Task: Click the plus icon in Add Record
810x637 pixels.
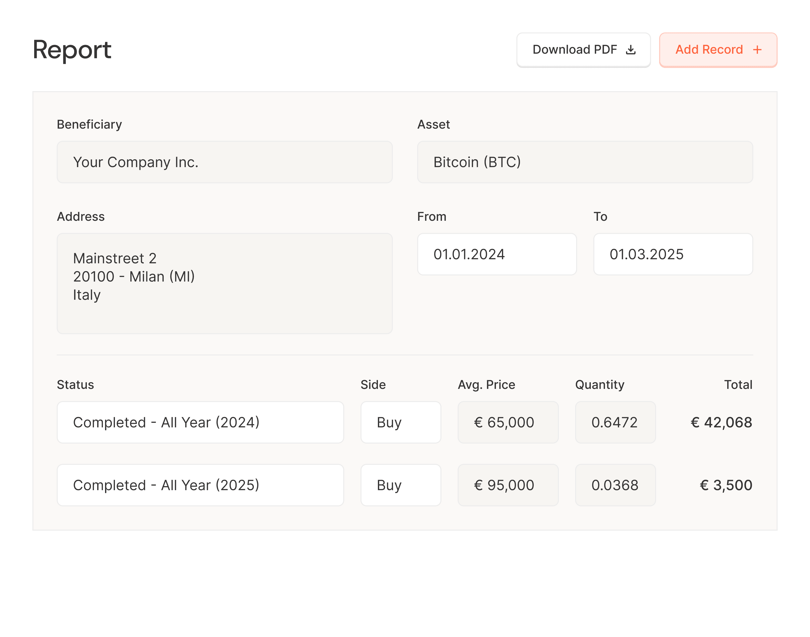Action: [x=757, y=50]
